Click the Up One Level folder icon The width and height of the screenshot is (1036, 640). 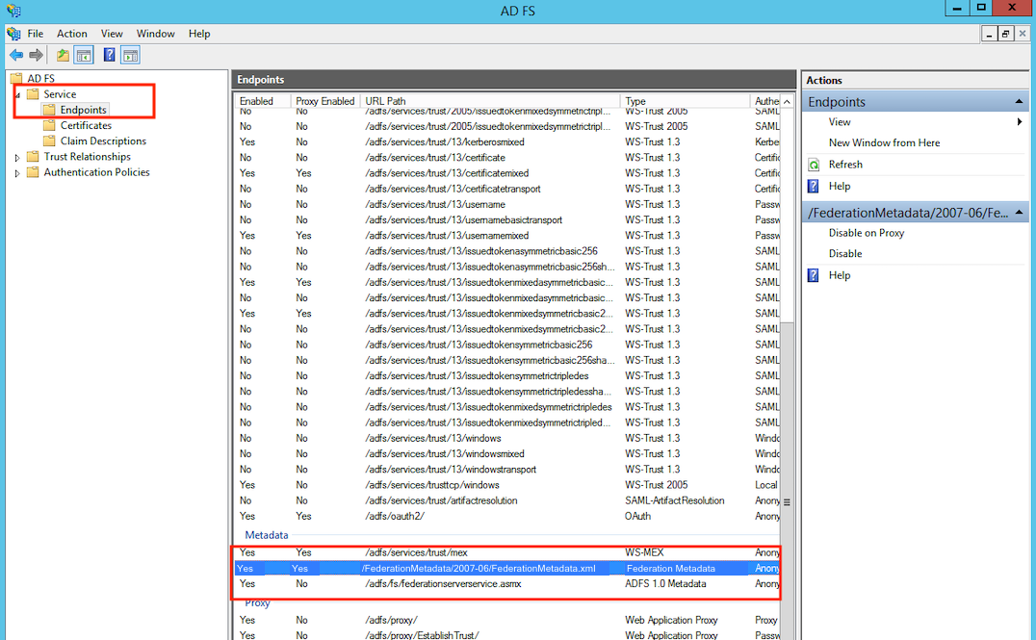pyautogui.click(x=63, y=55)
